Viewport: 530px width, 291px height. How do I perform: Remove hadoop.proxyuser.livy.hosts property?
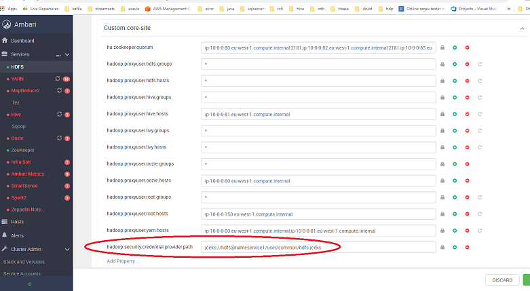click(x=467, y=147)
